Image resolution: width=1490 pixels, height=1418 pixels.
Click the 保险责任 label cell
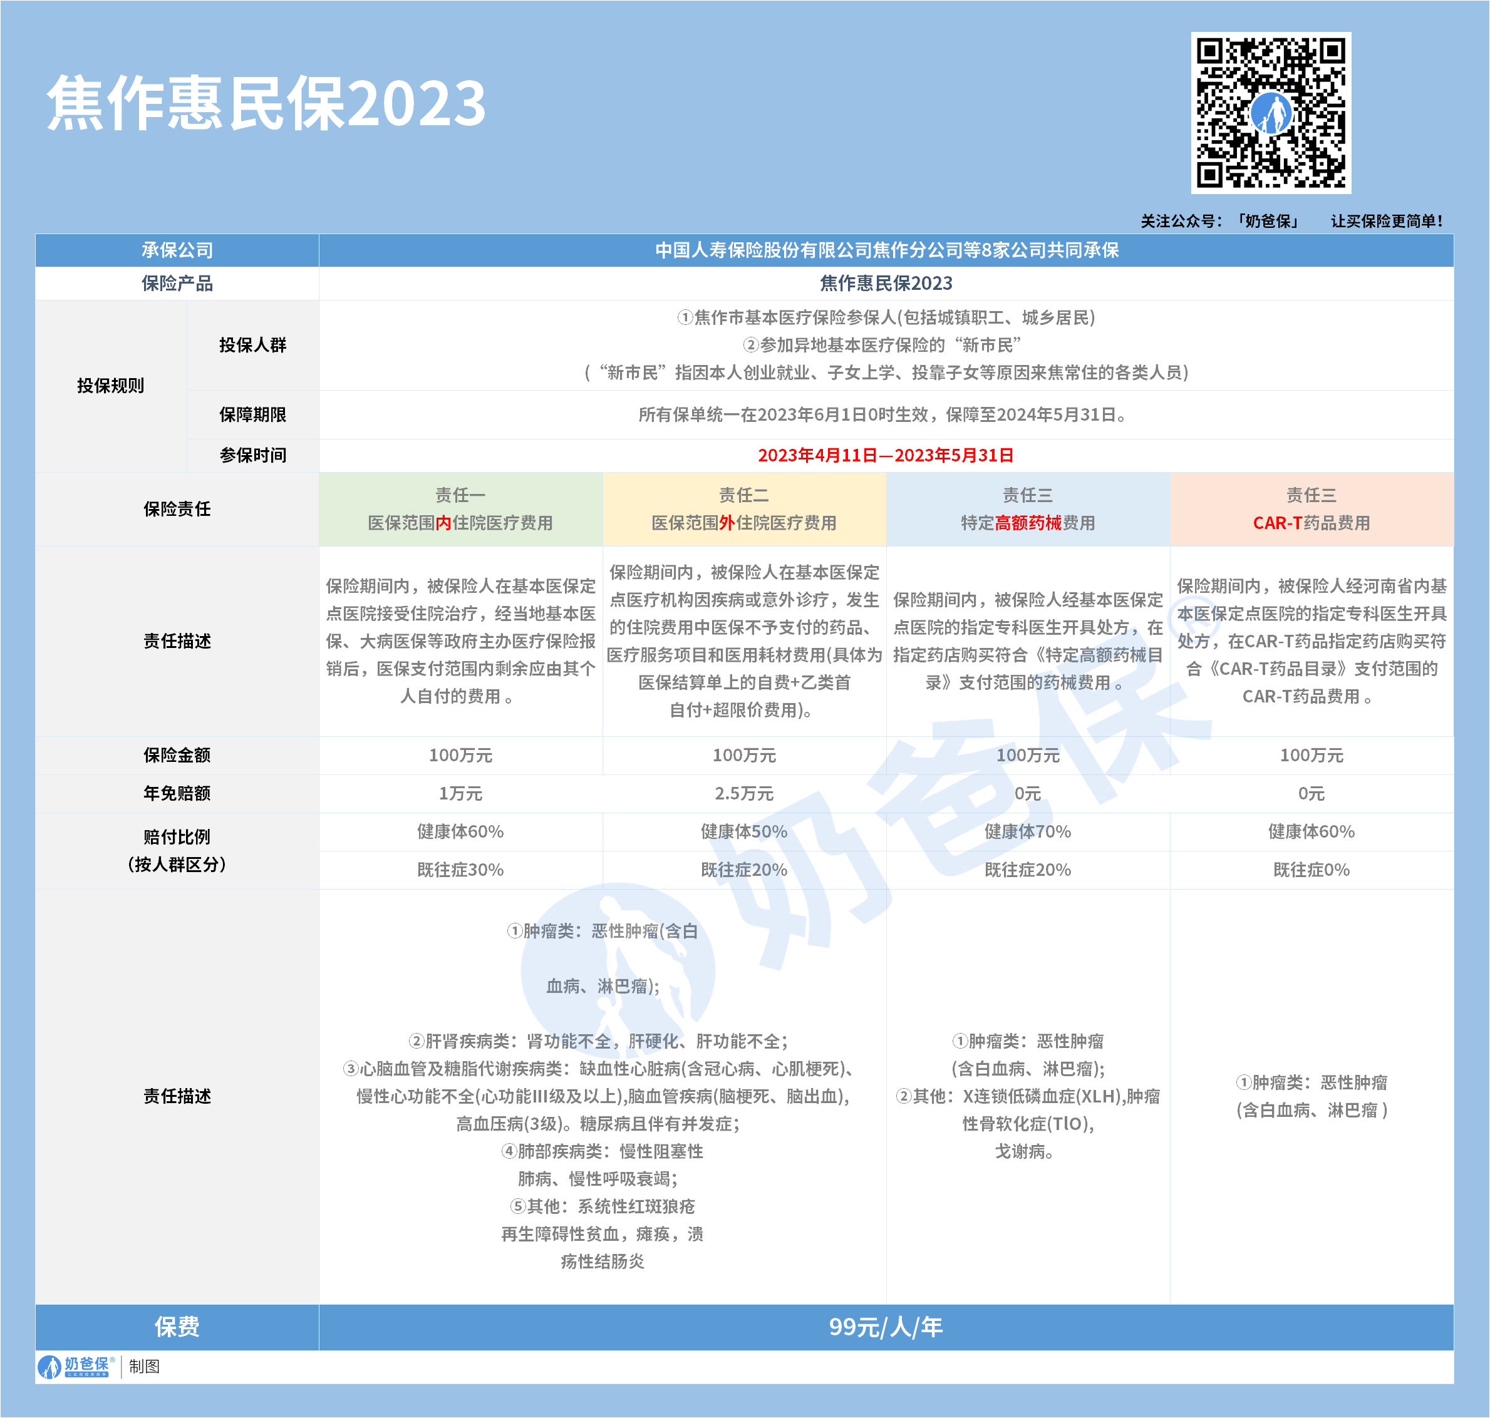click(177, 509)
